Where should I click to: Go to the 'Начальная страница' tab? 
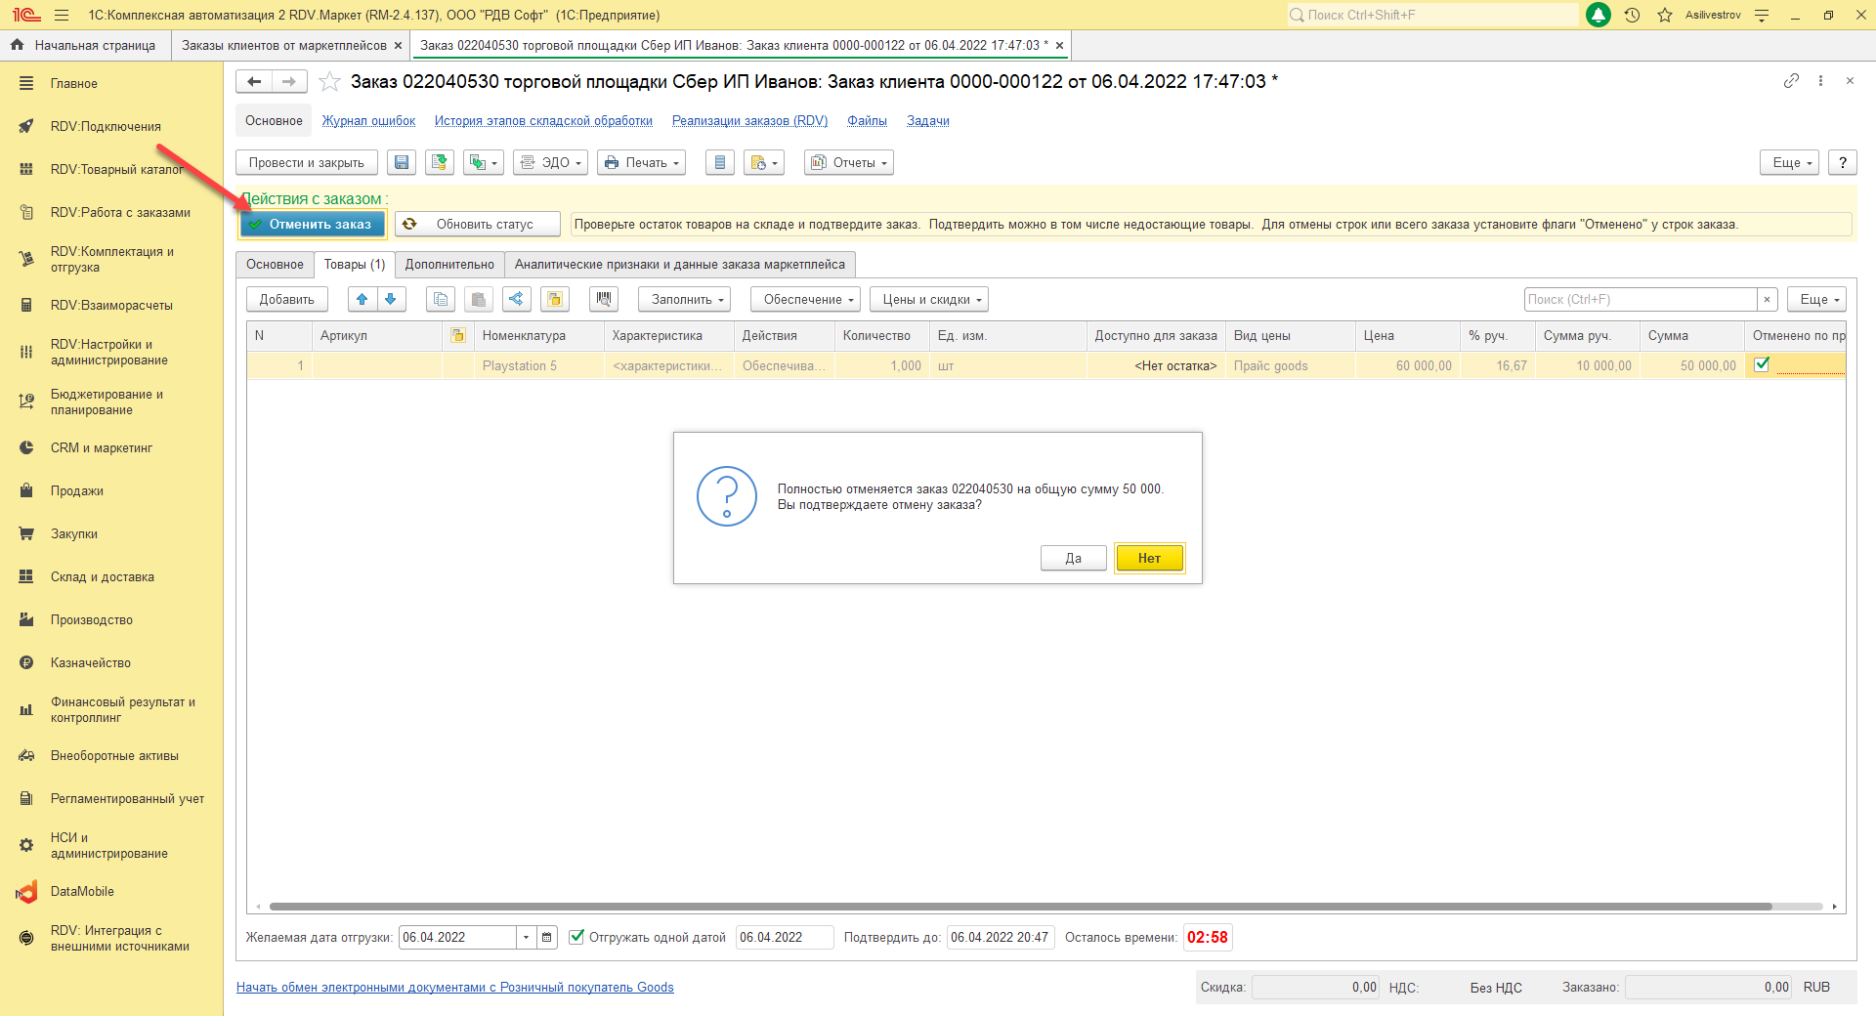(85, 46)
